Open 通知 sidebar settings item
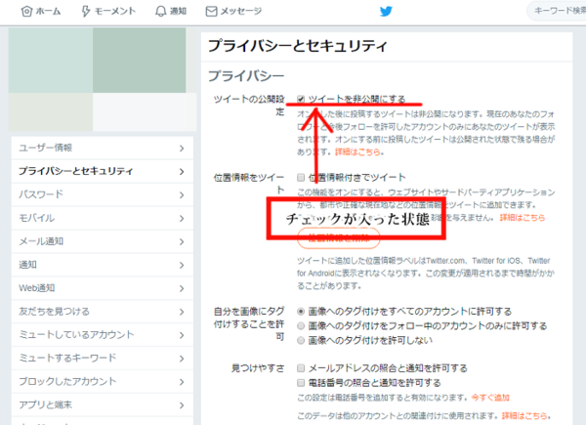Screen dimensions: 586x425 click(x=103, y=265)
